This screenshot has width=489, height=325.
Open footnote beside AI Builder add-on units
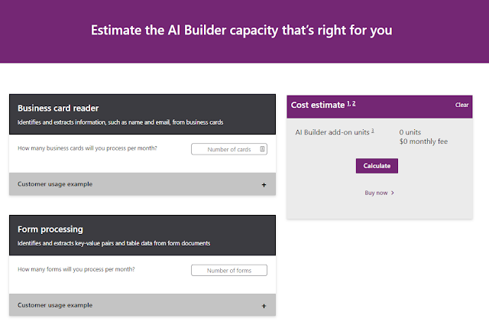point(372,131)
